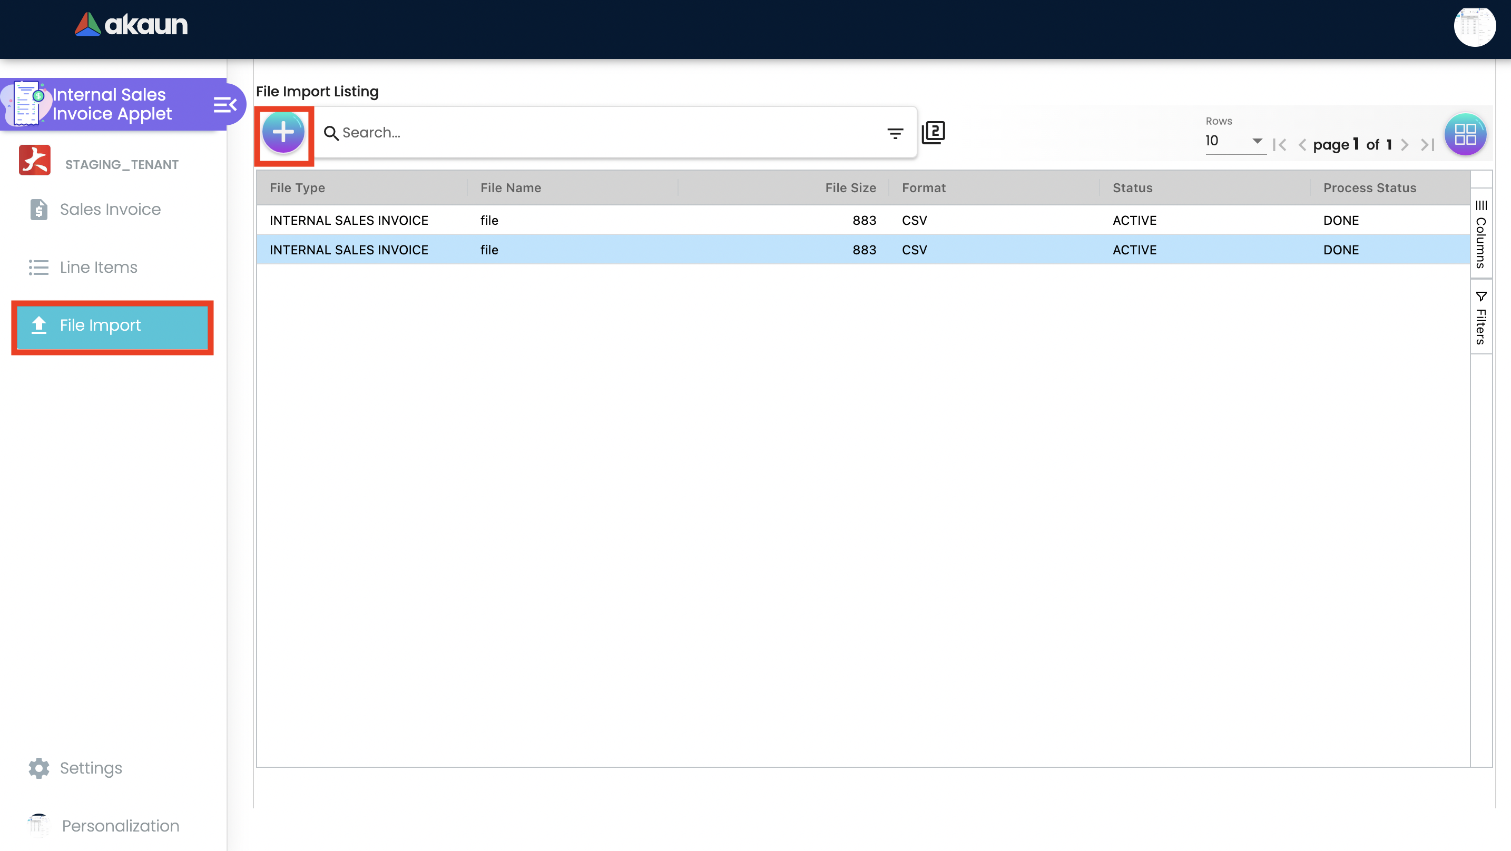Sort by the File Size column header

pos(850,187)
